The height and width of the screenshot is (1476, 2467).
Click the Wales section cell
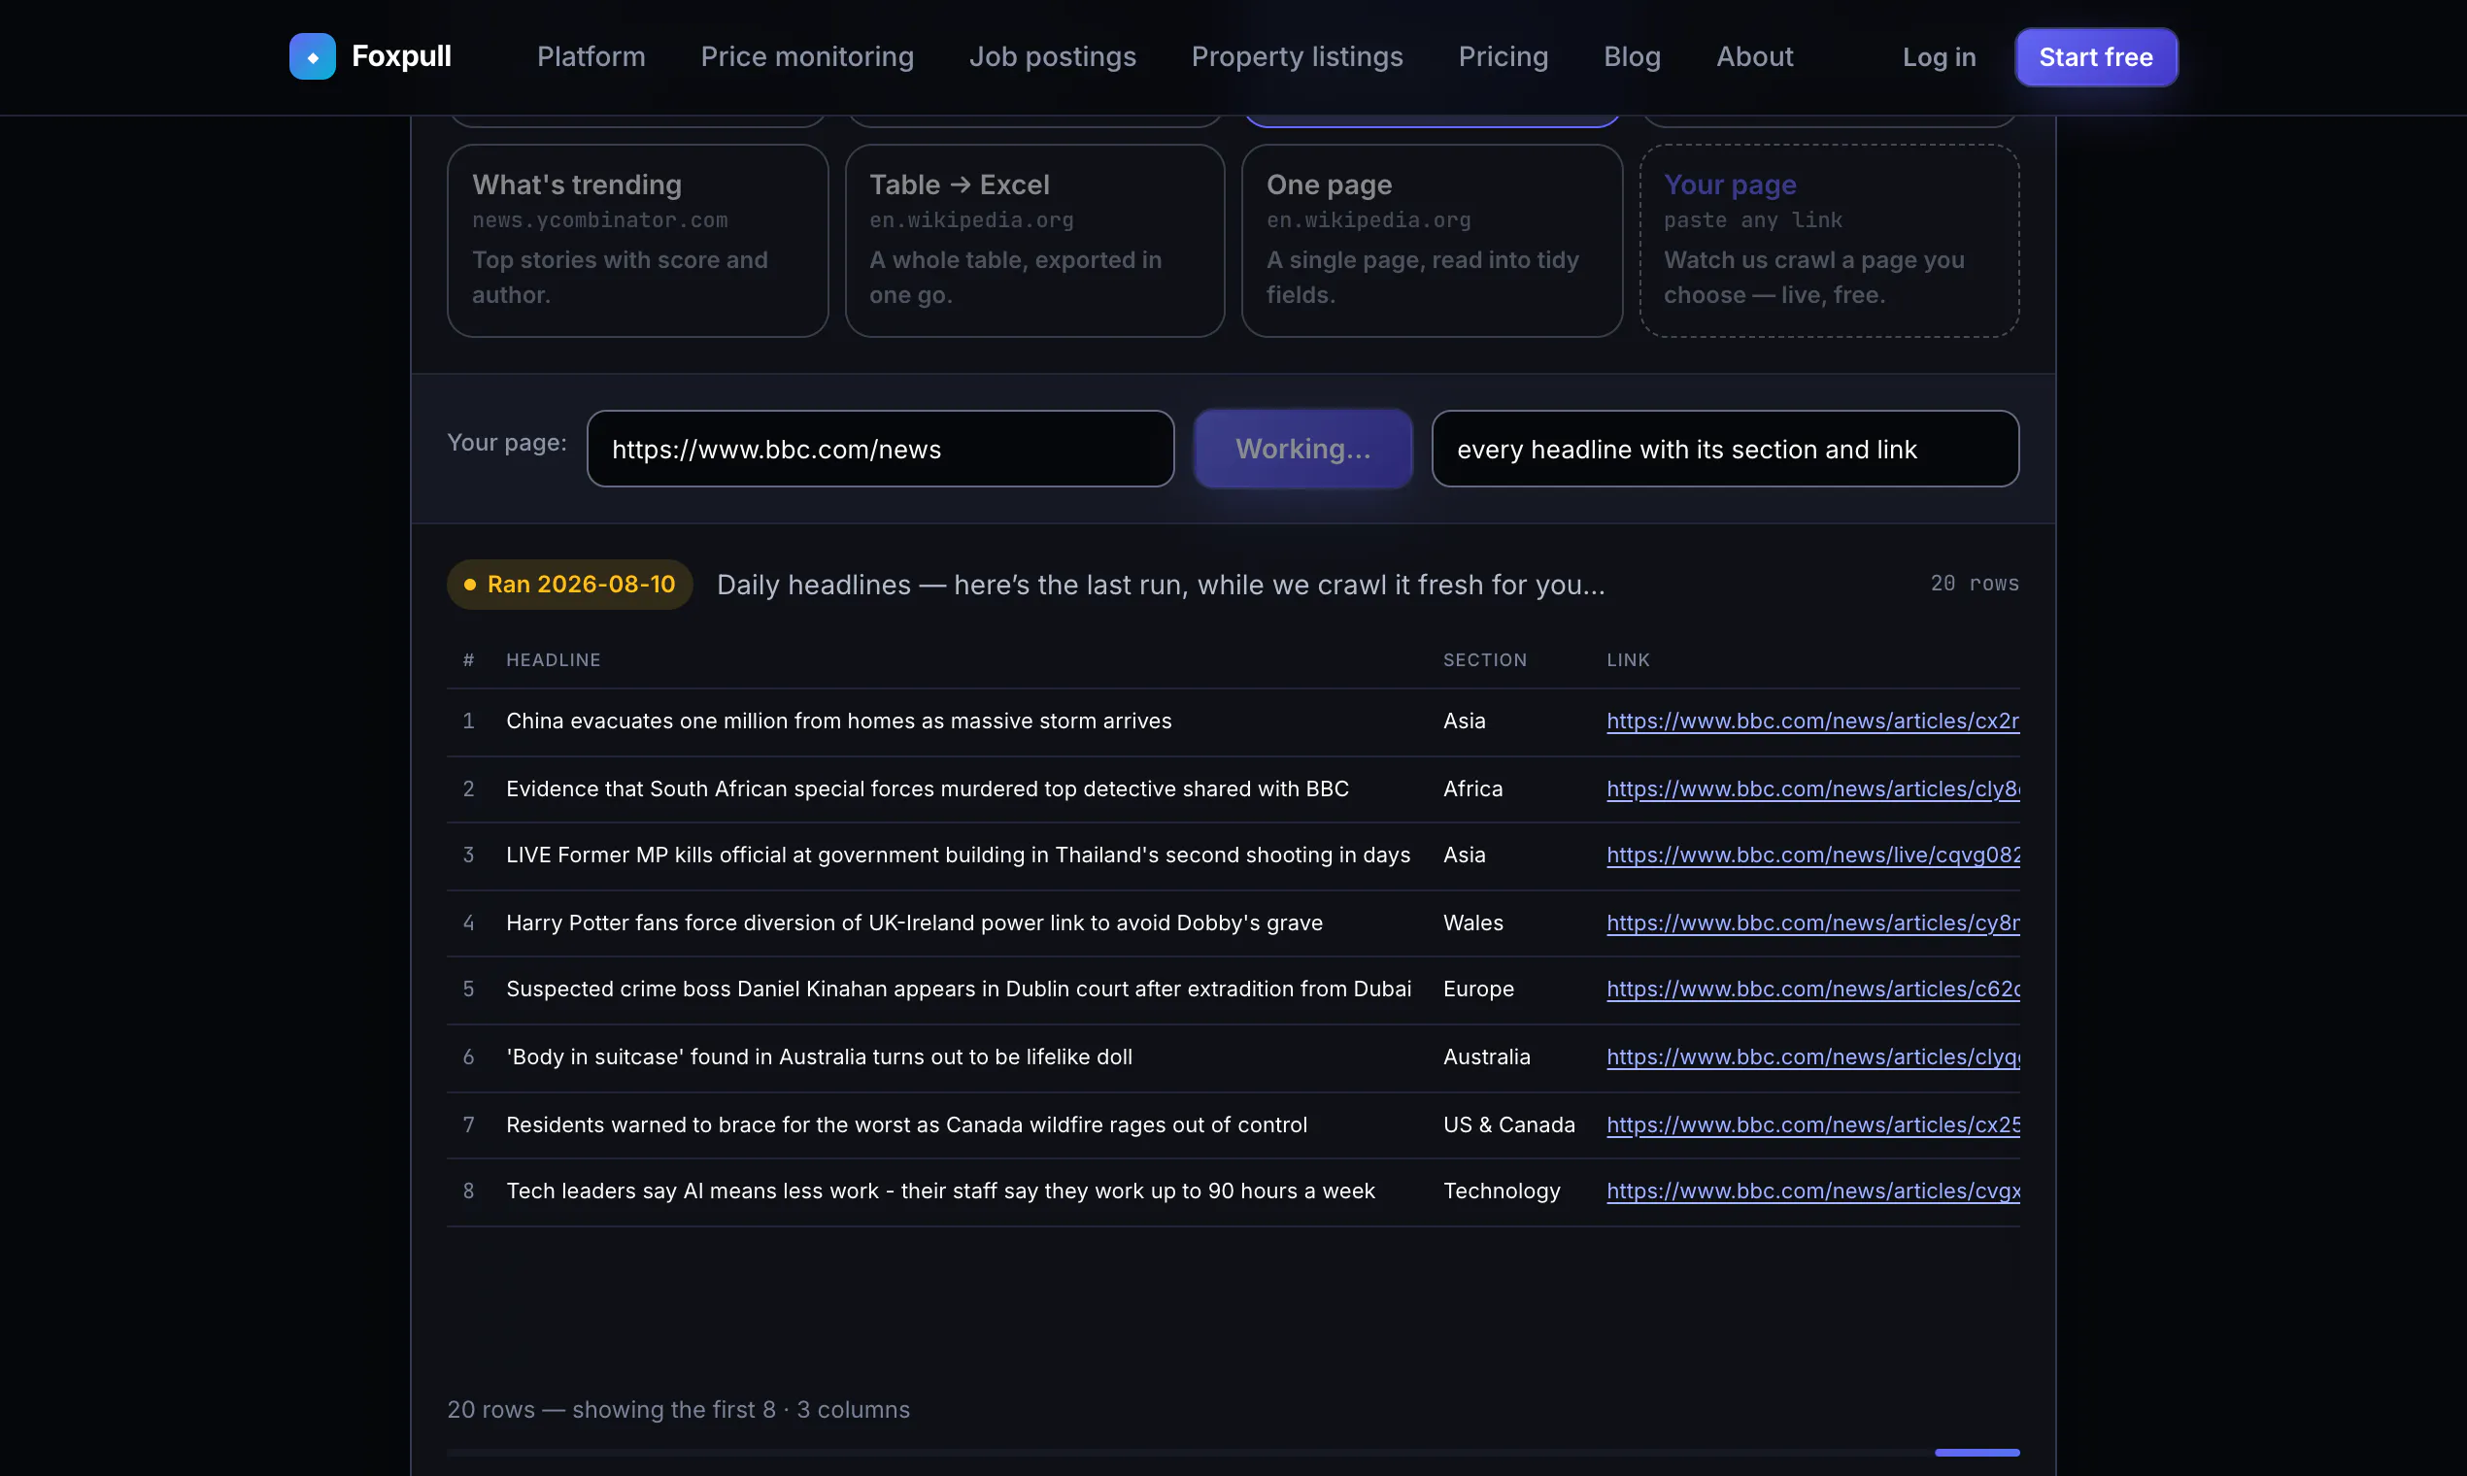click(x=1472, y=923)
